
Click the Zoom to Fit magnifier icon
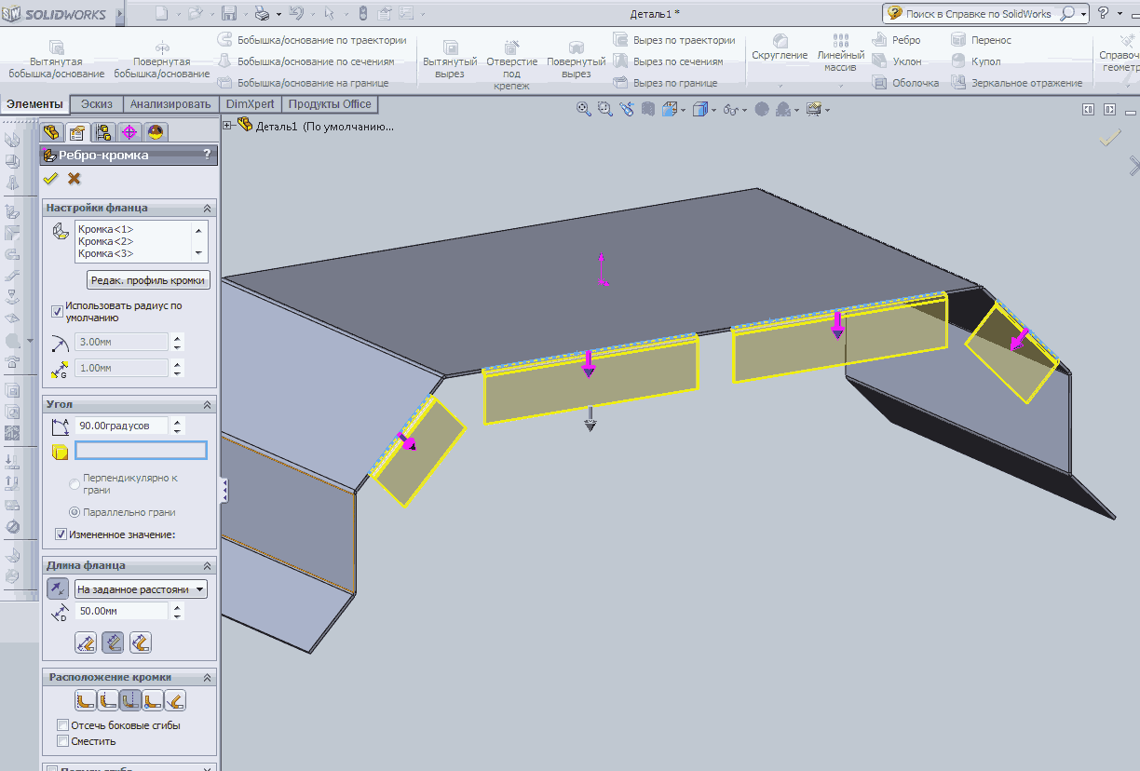(x=584, y=109)
